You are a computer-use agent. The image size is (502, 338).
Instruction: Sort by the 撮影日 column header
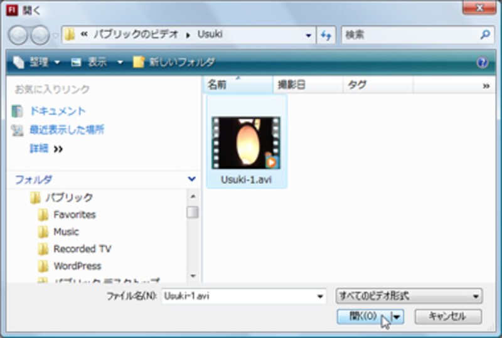(x=307, y=85)
